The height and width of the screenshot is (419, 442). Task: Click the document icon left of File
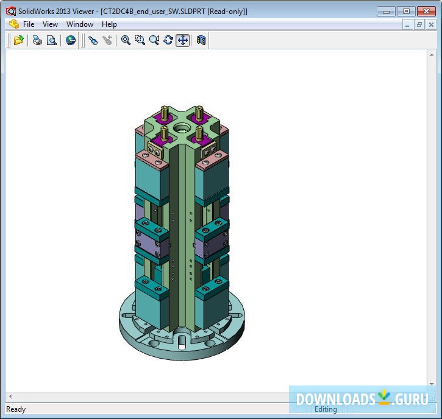13,24
